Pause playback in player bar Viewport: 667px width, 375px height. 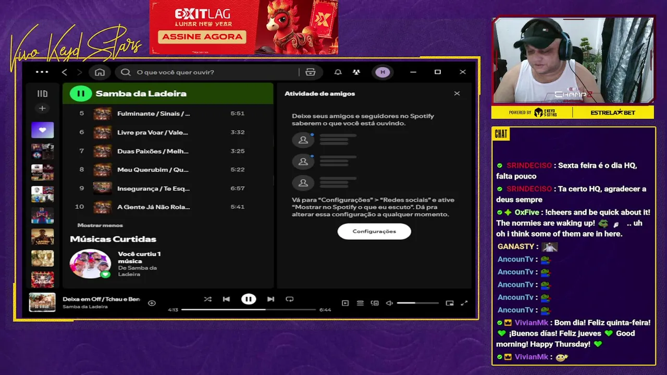click(249, 299)
